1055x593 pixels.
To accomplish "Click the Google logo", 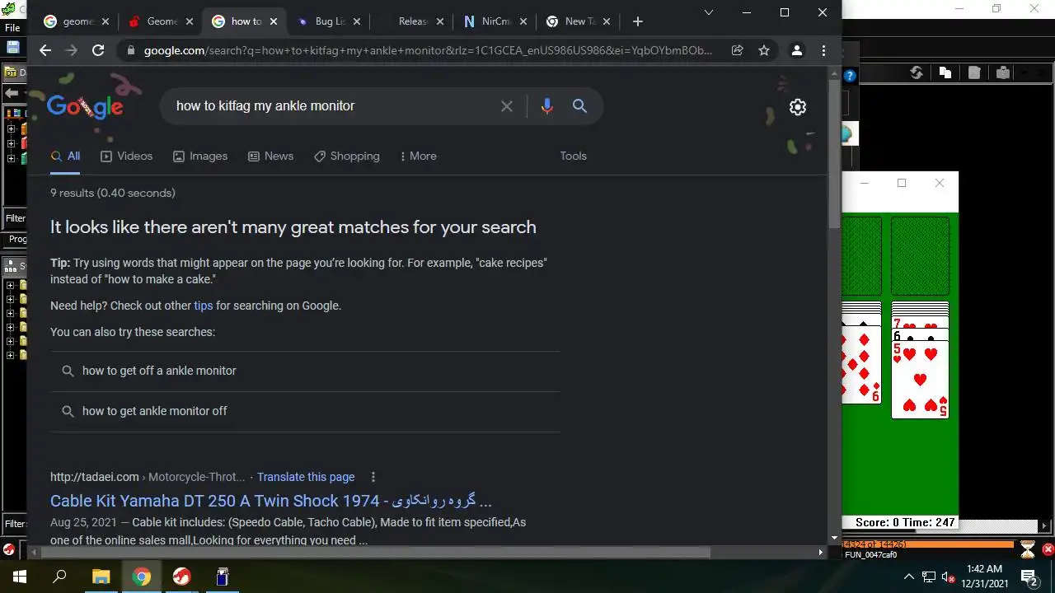I will pos(85,106).
